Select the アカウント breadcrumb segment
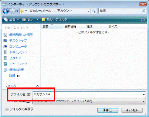 [x=64, y=11]
